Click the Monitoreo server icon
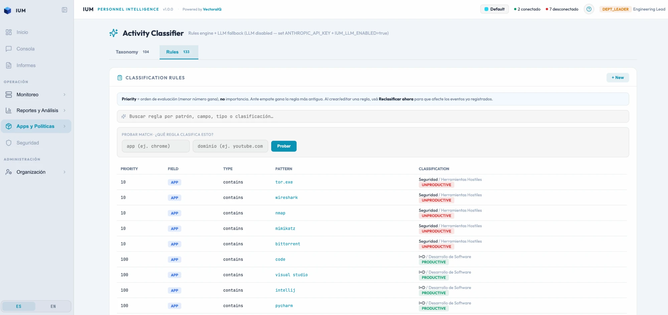This screenshot has height=315, width=668. [x=9, y=95]
